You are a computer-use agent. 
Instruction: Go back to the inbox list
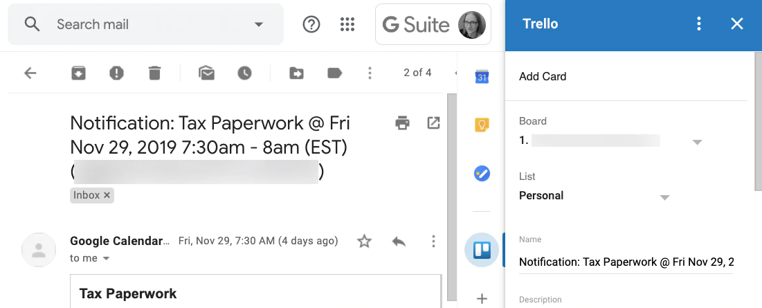pos(30,73)
